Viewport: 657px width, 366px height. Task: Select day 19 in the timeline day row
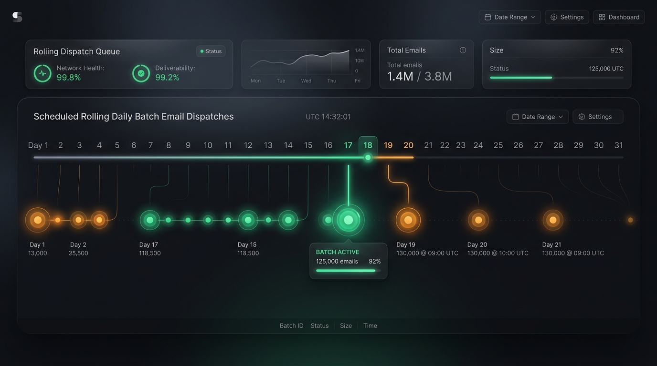pyautogui.click(x=388, y=145)
